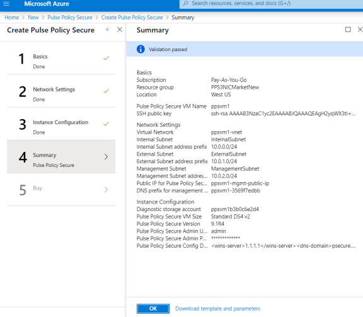Click the Basics section heading in Summary
This screenshot has height=317, width=363.
[144, 72]
